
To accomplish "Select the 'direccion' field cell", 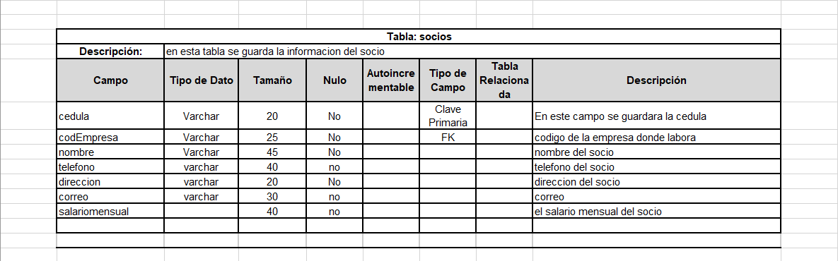I will [110, 181].
